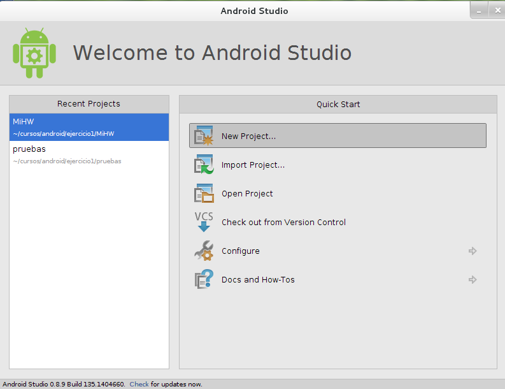Viewport: 505px width, 389px height.
Task: Choose Import Project option
Action: click(253, 165)
